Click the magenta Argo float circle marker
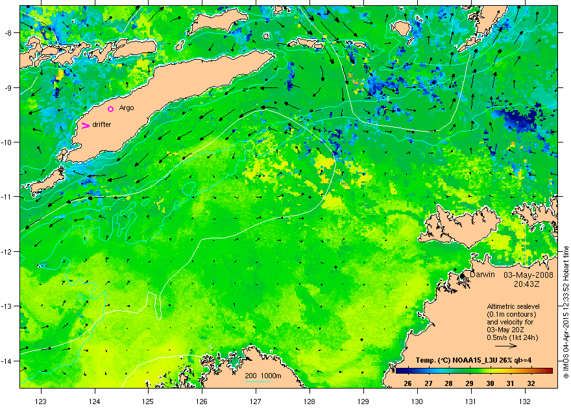 (x=111, y=109)
